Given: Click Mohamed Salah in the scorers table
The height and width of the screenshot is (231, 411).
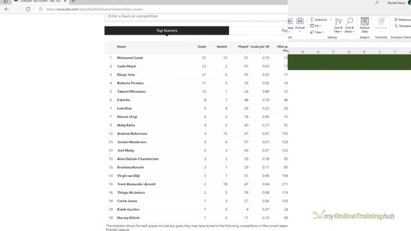Looking at the screenshot, I should (130, 58).
